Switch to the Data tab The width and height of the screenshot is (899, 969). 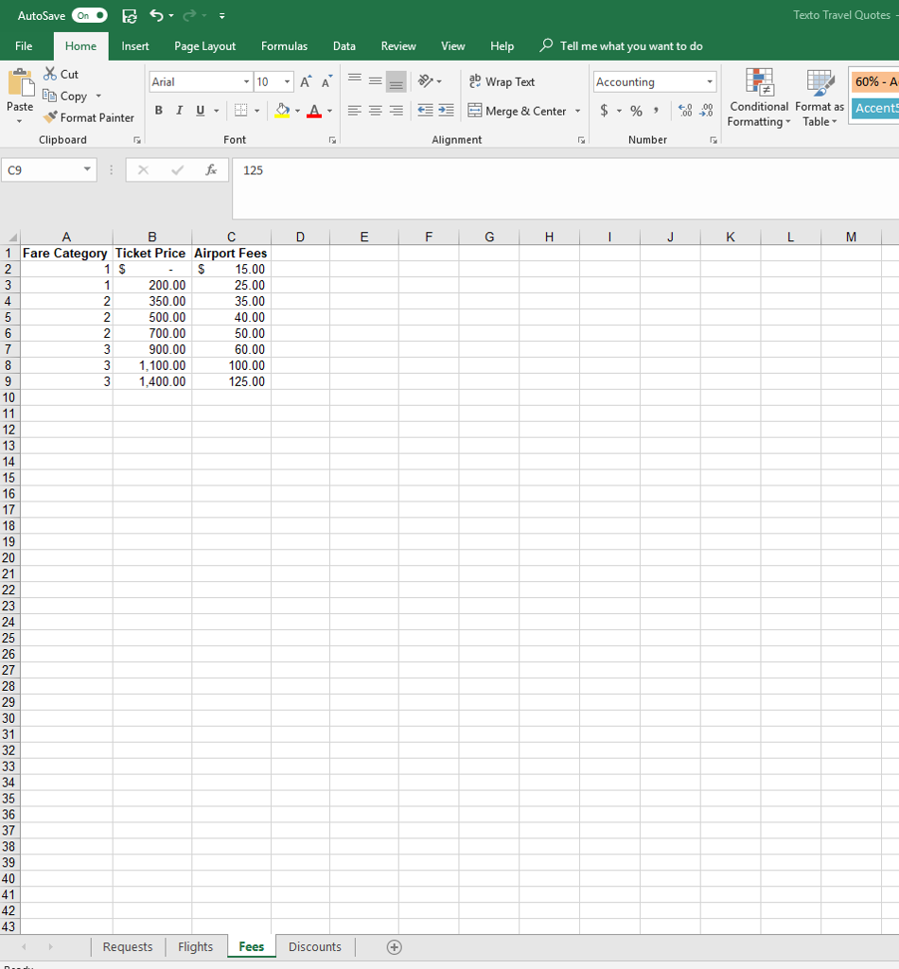tap(344, 46)
